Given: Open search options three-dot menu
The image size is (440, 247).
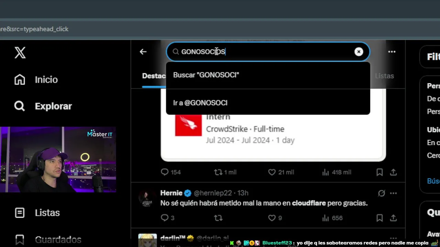Looking at the screenshot, I should tap(392, 52).
